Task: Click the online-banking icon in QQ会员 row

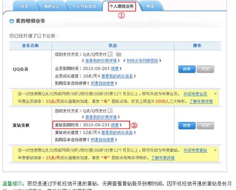Action: pyautogui.click(x=118, y=54)
